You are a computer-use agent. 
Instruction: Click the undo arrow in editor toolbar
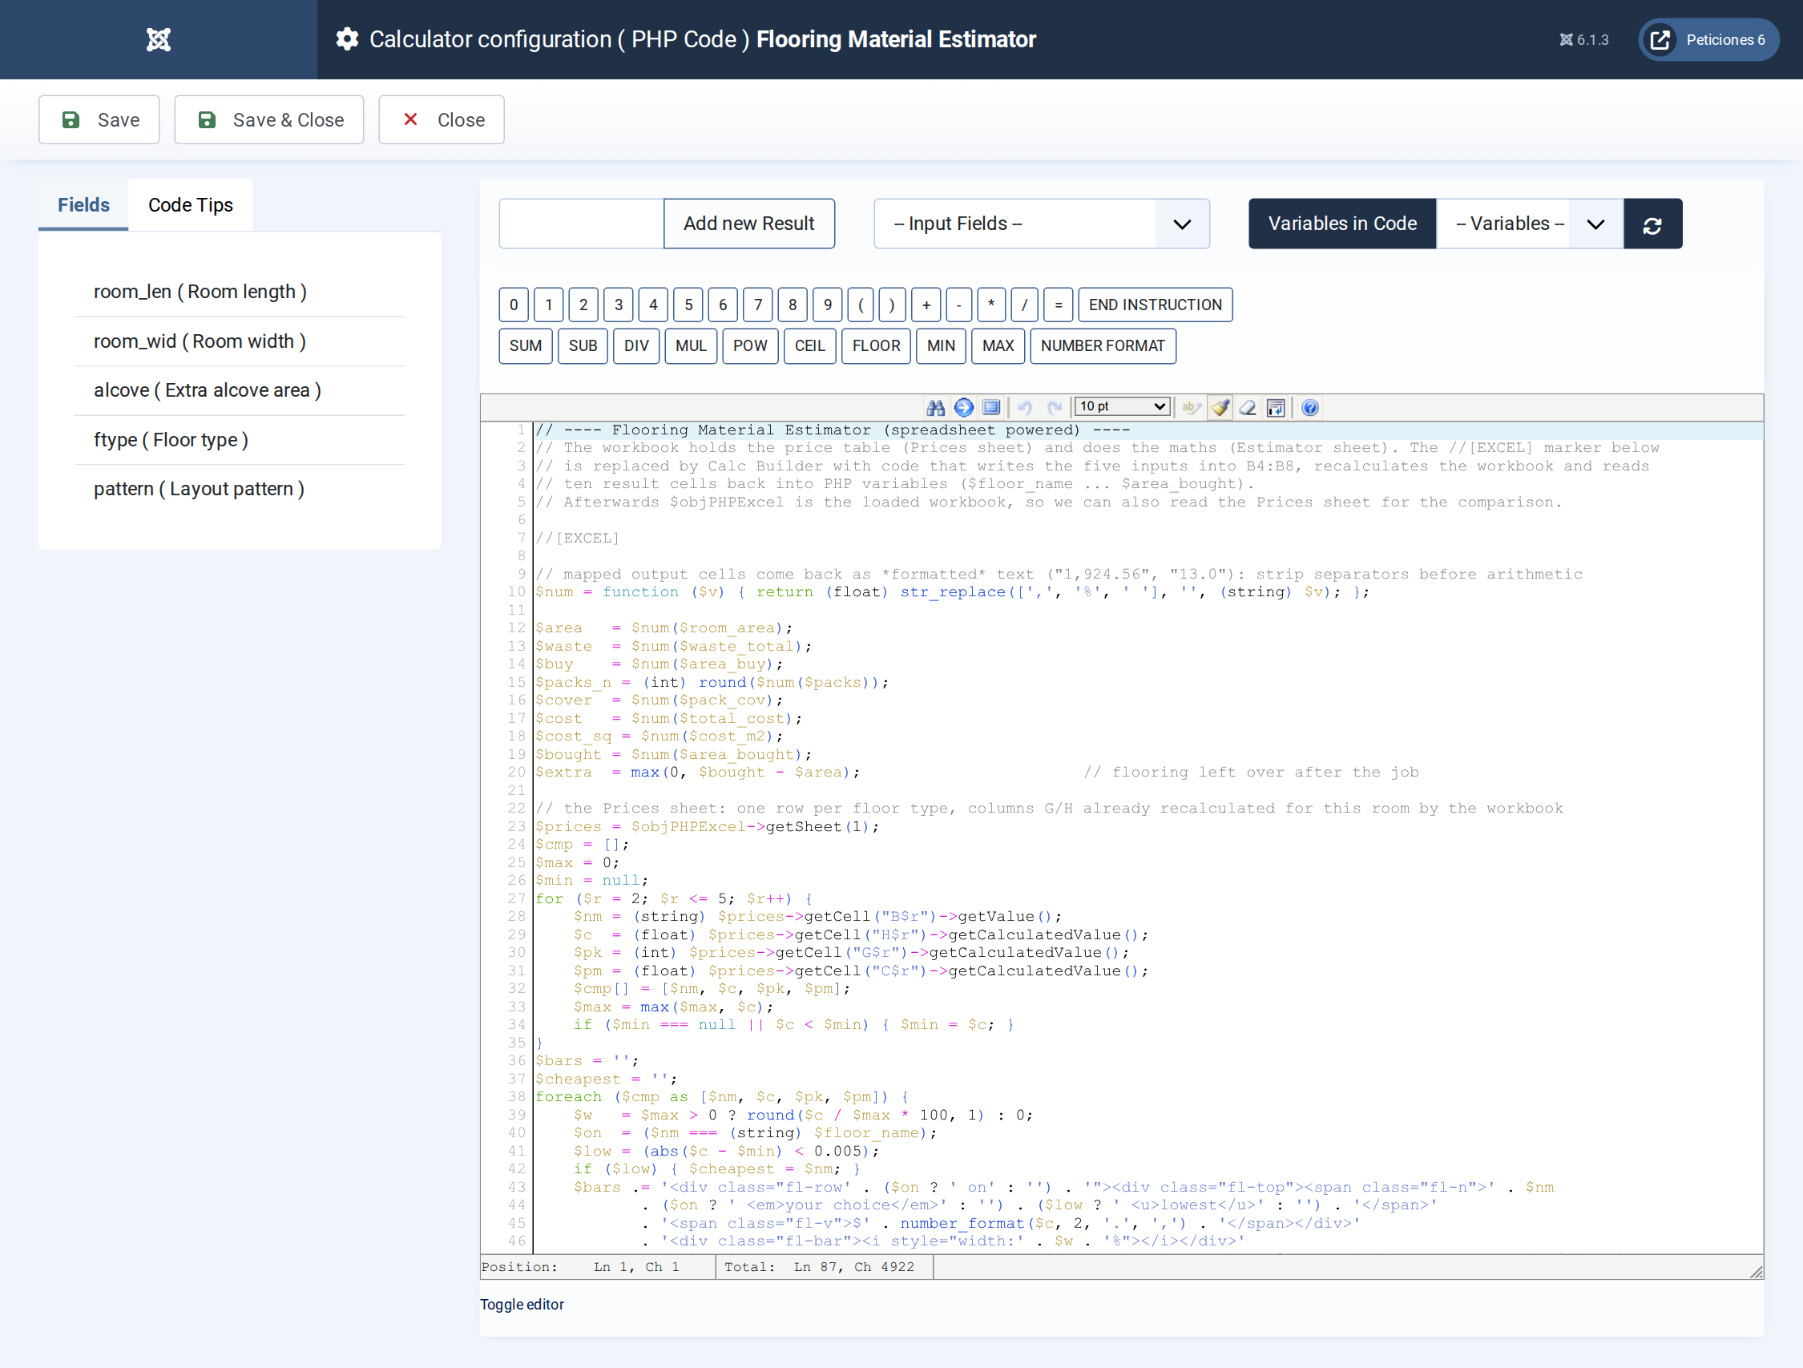tap(1026, 408)
